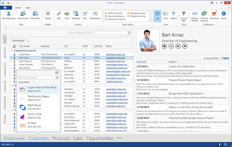
Task: Switch to the EVALUATIONS tab
Action: [211, 59]
